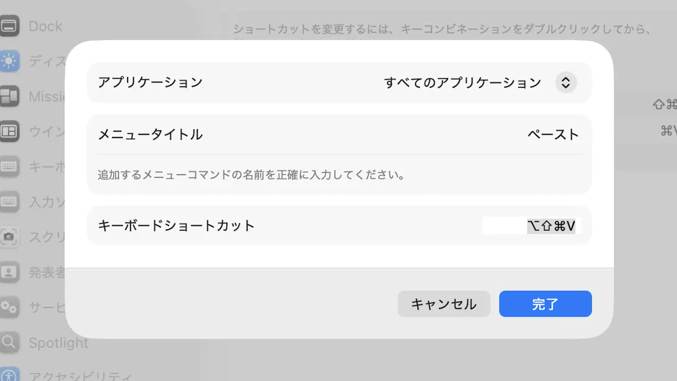Confirm with the 完了 button

(x=545, y=304)
